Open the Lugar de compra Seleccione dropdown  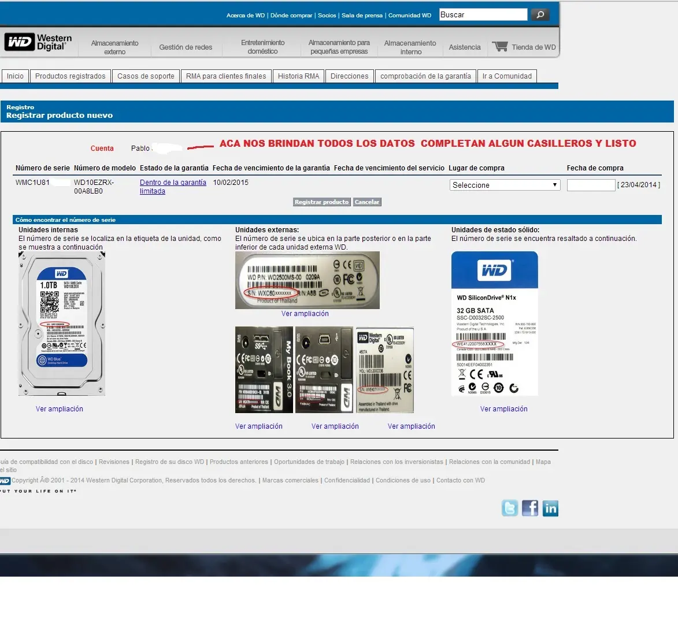click(505, 185)
